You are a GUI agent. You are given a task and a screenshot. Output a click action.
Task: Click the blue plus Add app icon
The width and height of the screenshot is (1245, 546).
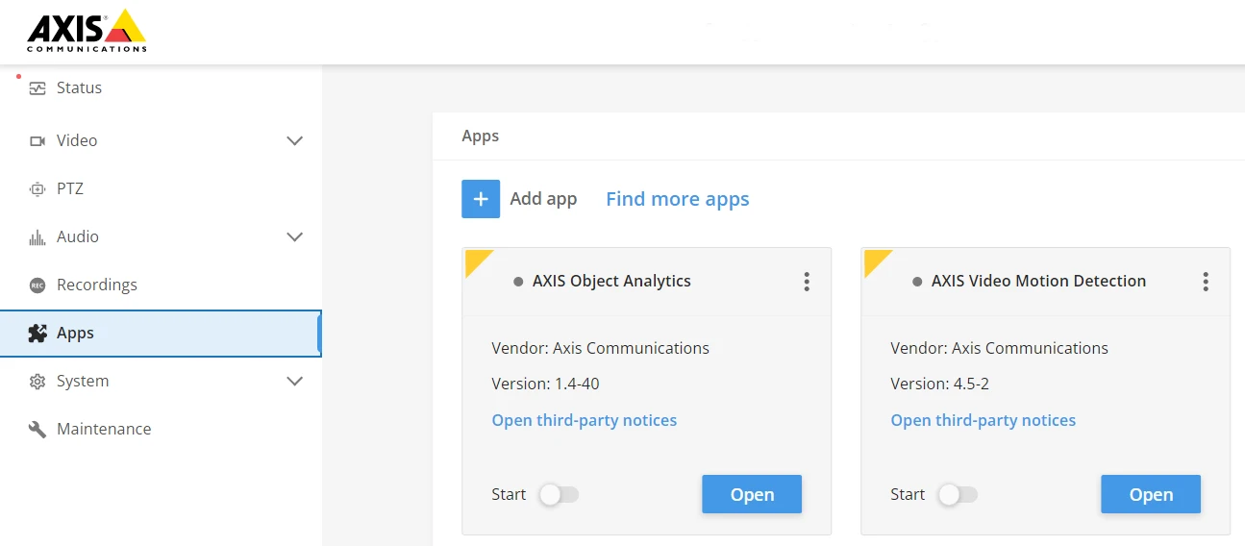[481, 199]
